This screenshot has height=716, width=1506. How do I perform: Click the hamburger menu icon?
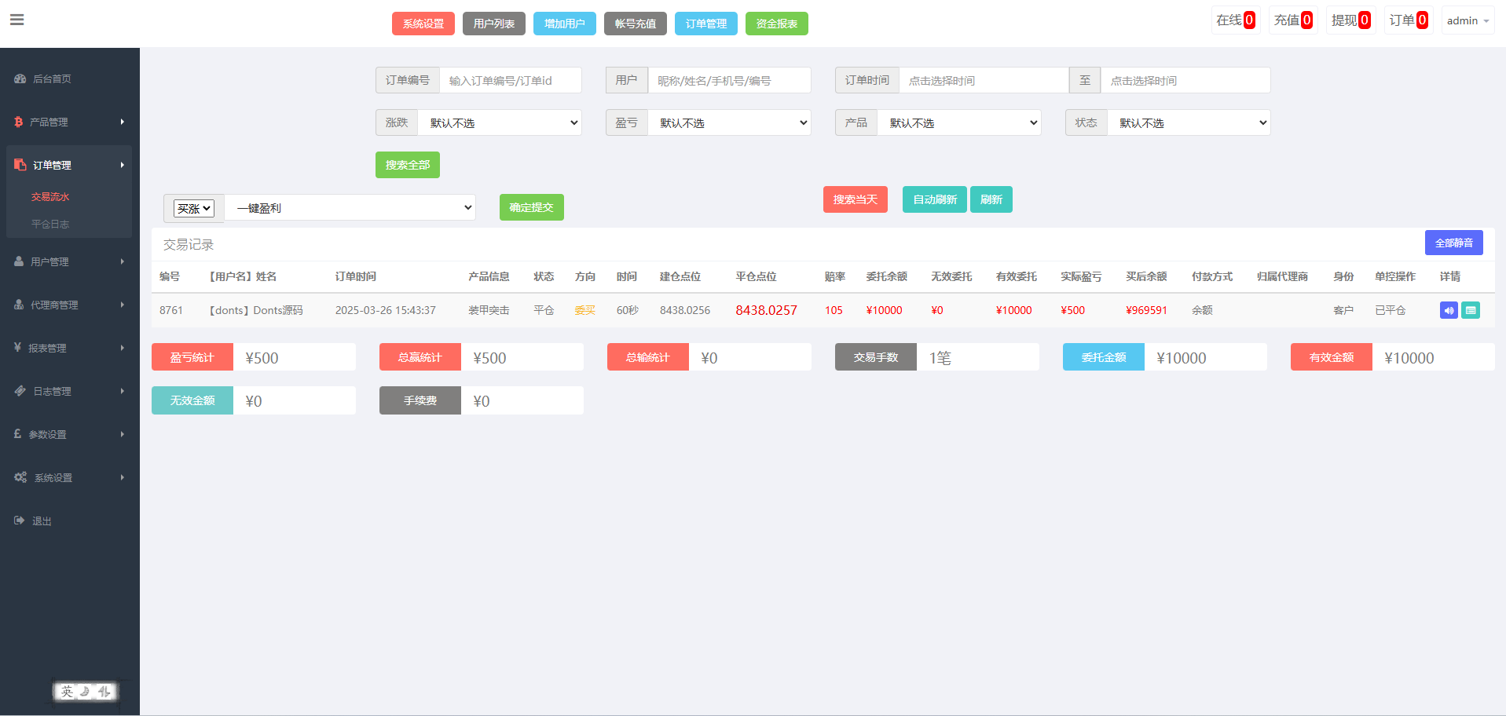click(17, 20)
